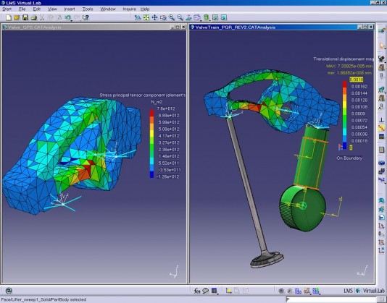The image size is (387, 303).
Task: Click the red swatch in stress legend
Action: 151,113
